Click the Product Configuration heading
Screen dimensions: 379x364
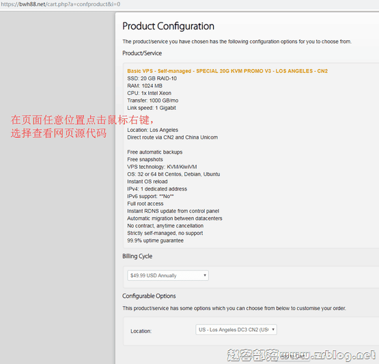click(x=168, y=26)
